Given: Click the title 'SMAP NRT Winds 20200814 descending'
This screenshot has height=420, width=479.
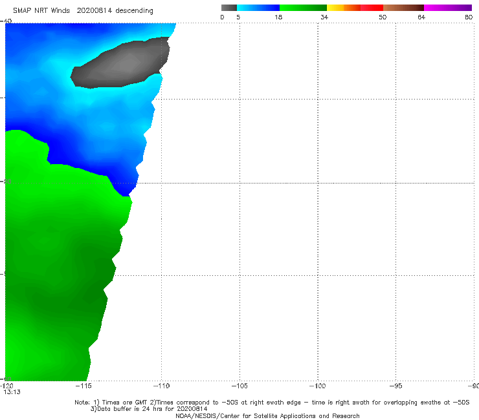Looking at the screenshot, I should coord(83,10).
